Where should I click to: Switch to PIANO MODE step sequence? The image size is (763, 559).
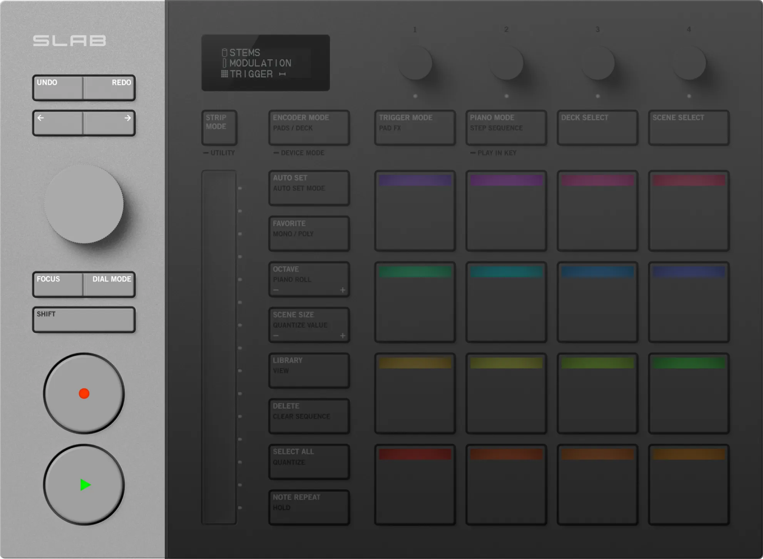pyautogui.click(x=506, y=127)
